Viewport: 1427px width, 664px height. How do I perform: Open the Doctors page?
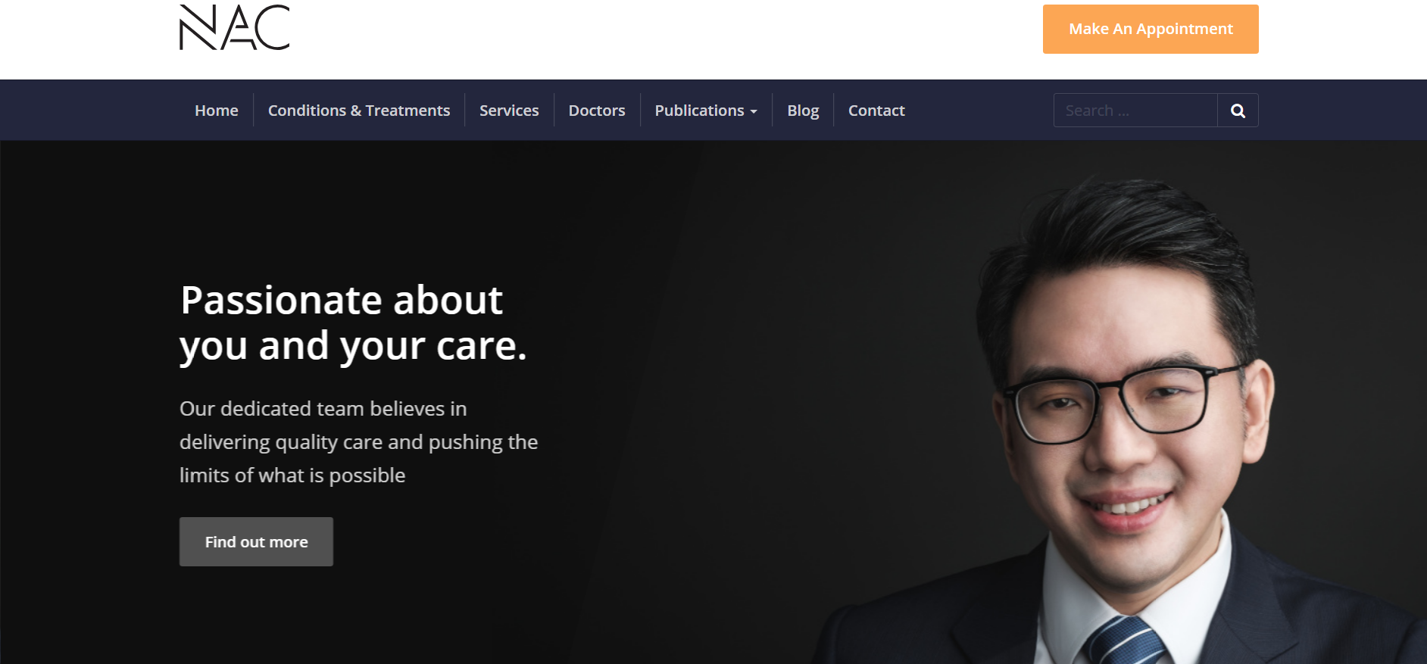[597, 111]
